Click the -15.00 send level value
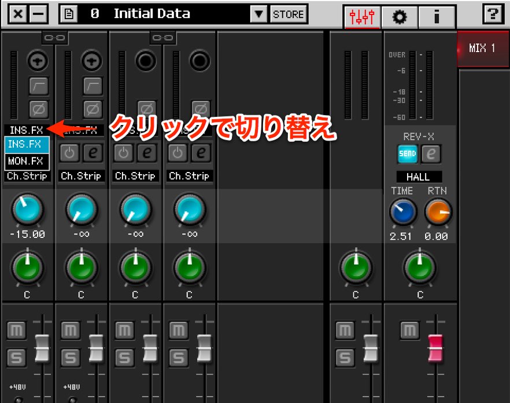The height and width of the screenshot is (403, 510). click(27, 235)
